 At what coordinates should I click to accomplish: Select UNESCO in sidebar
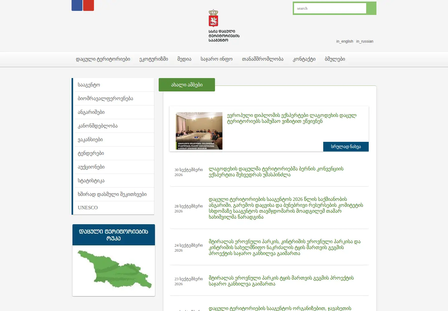(114, 208)
